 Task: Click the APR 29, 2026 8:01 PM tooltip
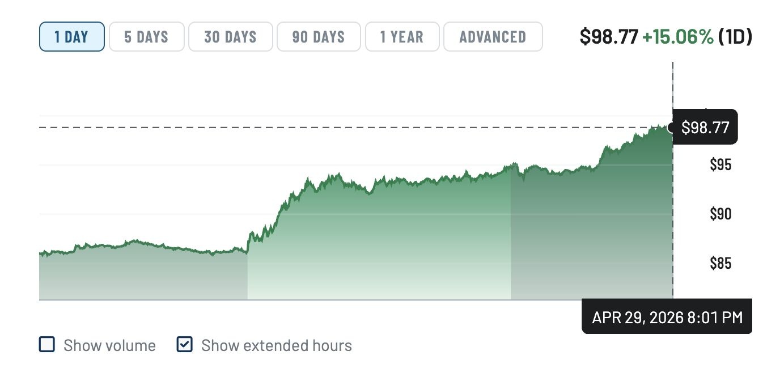pyautogui.click(x=667, y=317)
